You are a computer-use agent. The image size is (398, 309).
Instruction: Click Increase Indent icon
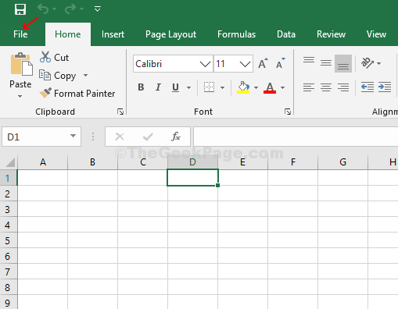385,87
